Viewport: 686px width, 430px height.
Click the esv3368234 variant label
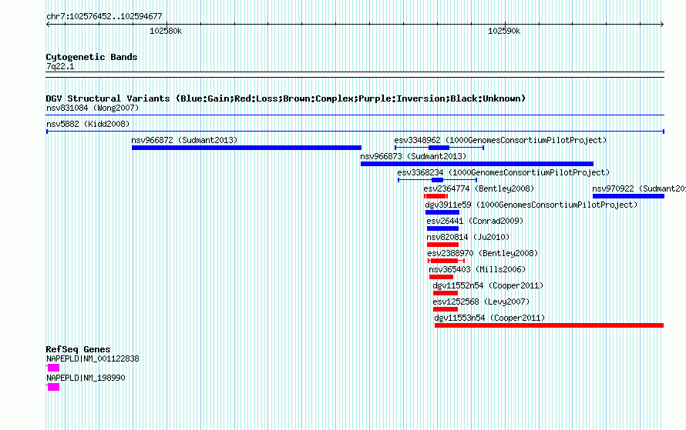pos(503,172)
